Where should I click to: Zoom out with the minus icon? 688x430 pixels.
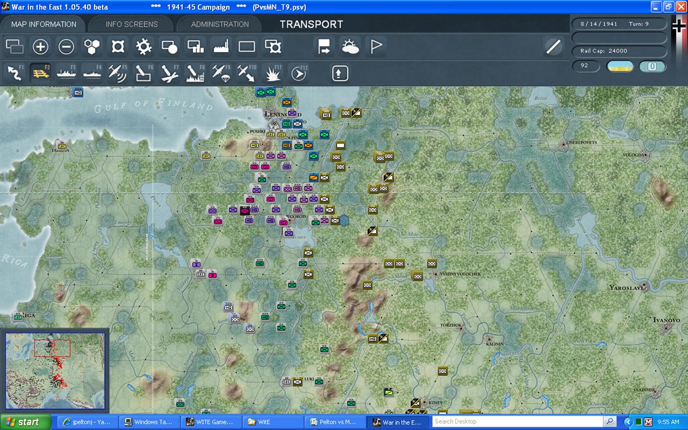click(x=66, y=46)
